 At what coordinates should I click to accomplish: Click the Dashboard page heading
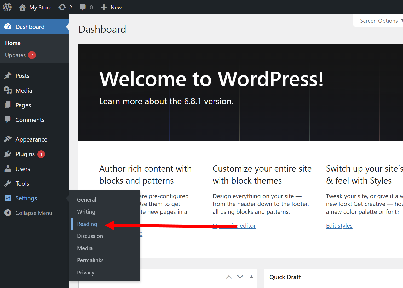pos(102,29)
